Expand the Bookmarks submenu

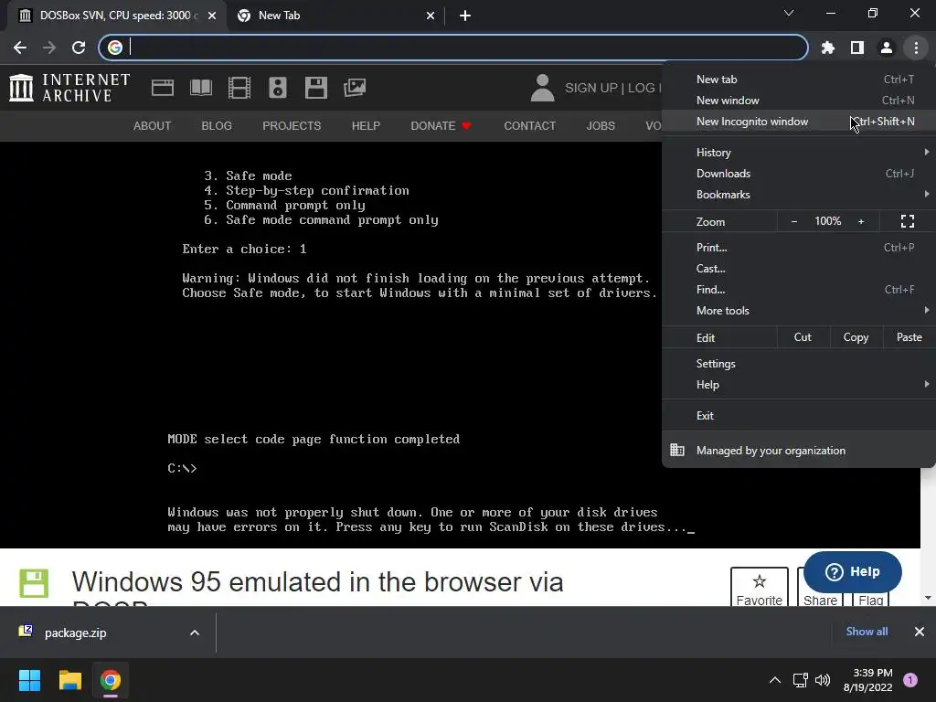click(799, 195)
